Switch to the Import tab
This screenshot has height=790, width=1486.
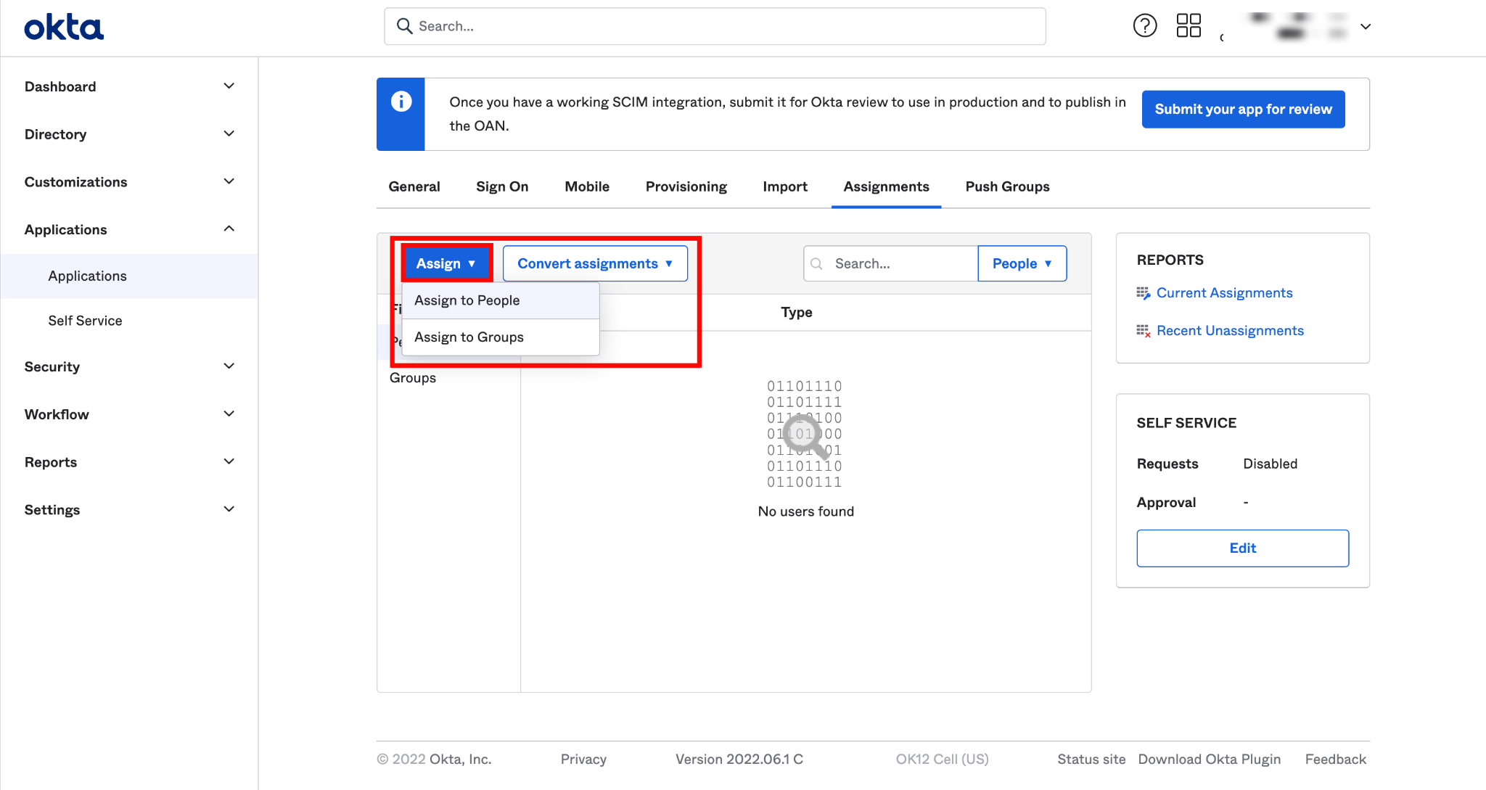coord(785,186)
